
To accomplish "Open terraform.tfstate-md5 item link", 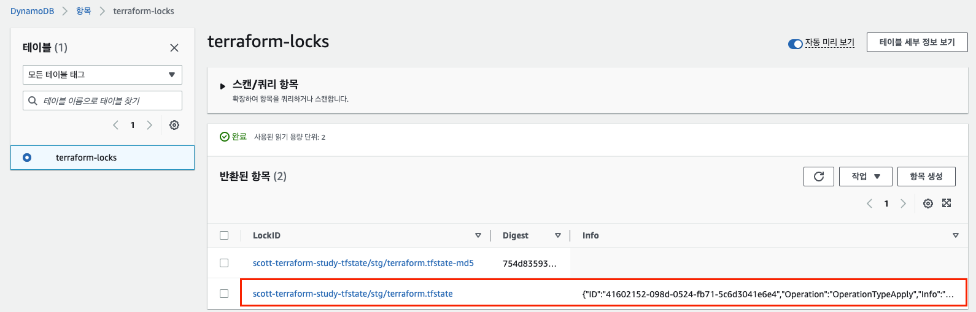I will click(x=363, y=263).
